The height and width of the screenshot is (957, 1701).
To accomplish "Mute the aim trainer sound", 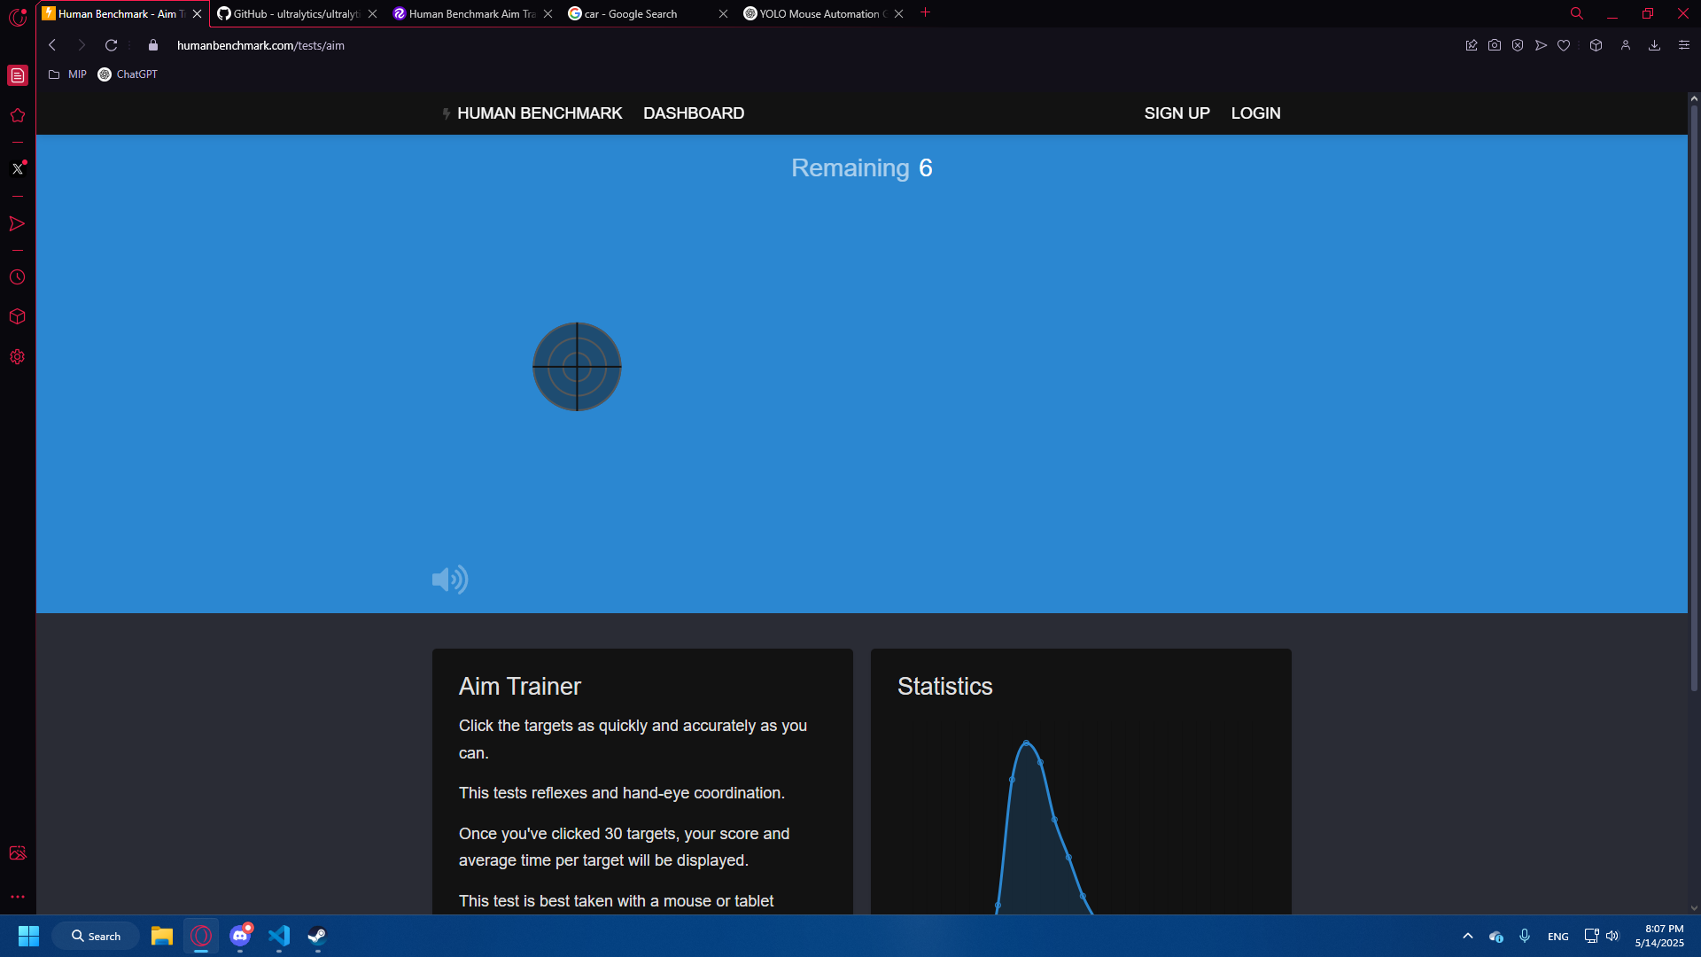I will point(449,580).
